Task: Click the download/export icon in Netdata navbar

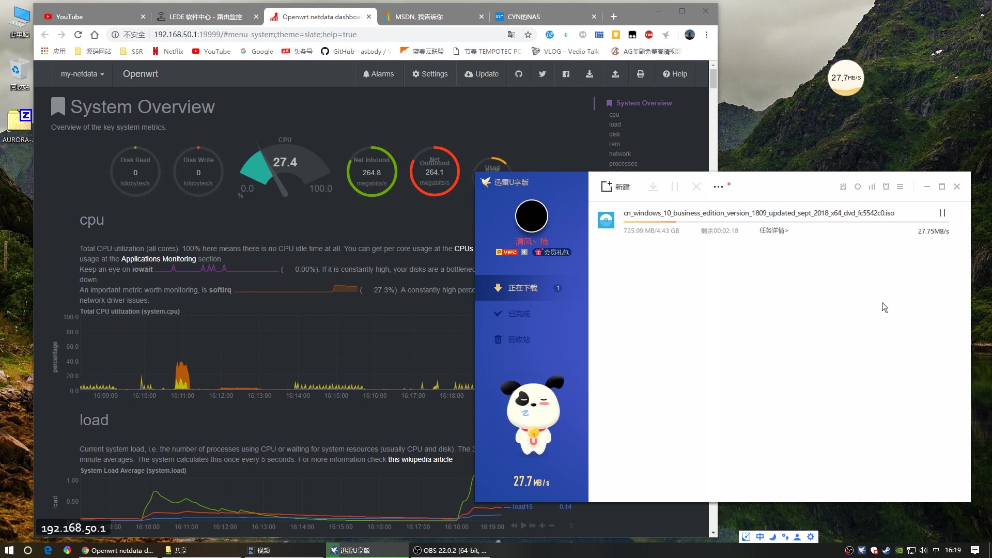Action: click(x=590, y=73)
